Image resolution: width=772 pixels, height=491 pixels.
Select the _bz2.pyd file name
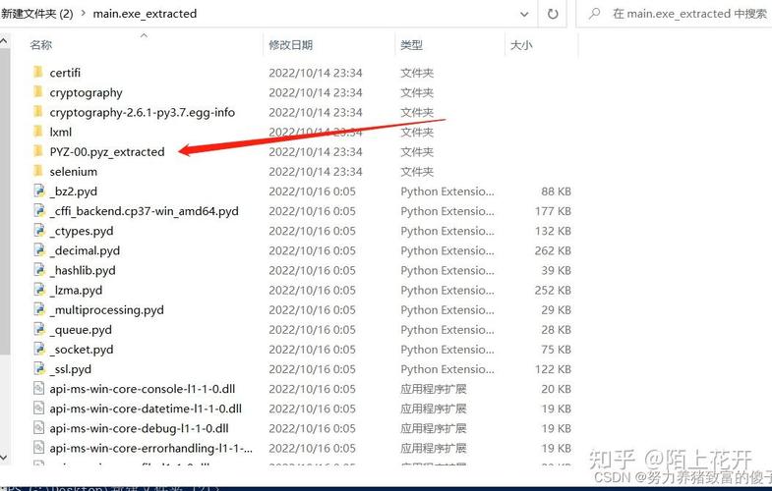(74, 191)
